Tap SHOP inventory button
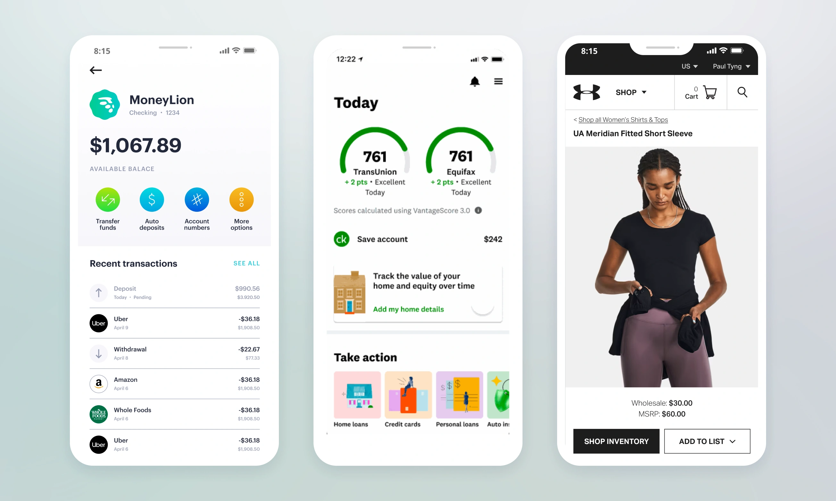The image size is (836, 501). tap(615, 441)
